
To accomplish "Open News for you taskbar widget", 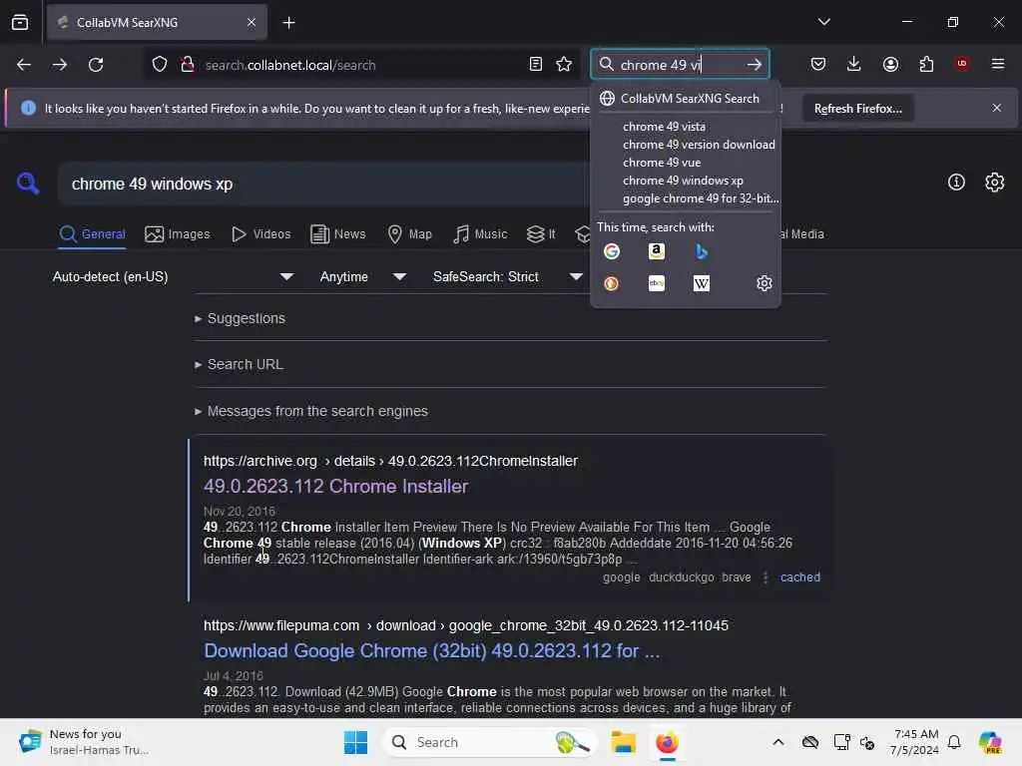I will [84, 742].
